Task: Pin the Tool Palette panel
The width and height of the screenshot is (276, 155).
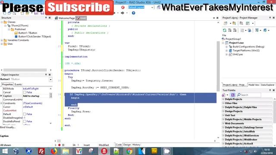Action: point(270,90)
